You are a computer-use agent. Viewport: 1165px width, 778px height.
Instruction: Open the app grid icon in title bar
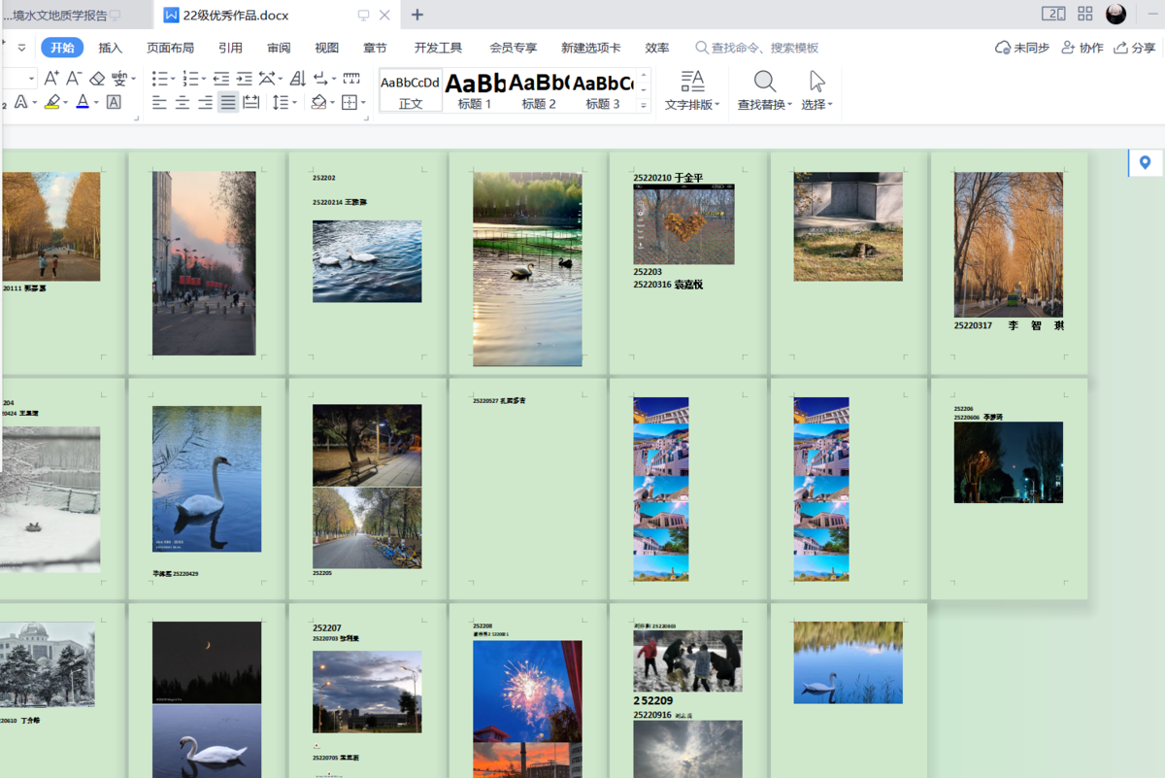(1085, 14)
